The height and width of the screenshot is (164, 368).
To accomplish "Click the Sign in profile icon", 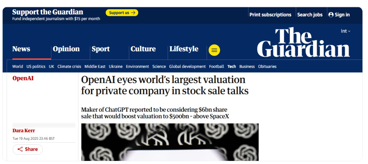I will click(331, 15).
